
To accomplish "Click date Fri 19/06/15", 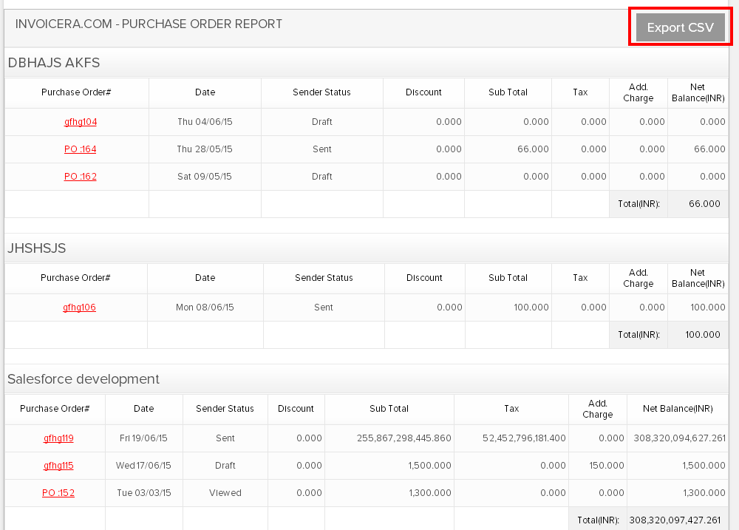I will pyautogui.click(x=144, y=438).
